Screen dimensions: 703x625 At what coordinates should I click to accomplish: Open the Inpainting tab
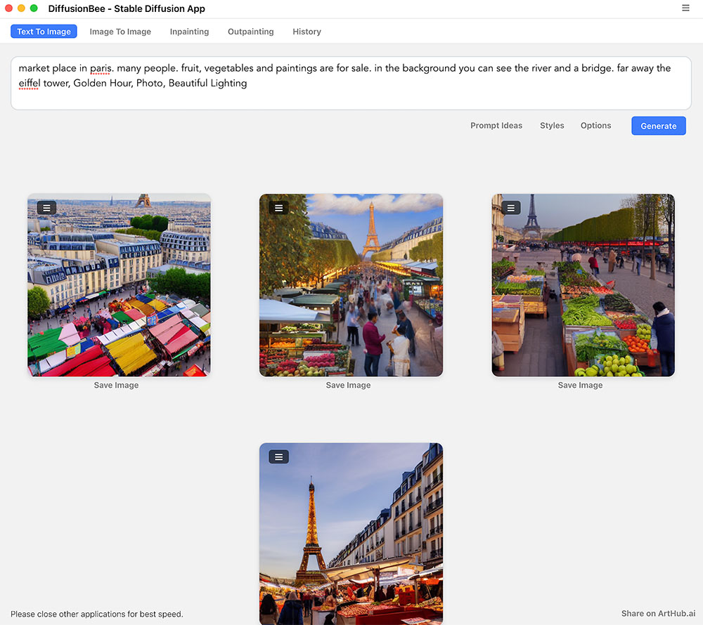pyautogui.click(x=189, y=32)
